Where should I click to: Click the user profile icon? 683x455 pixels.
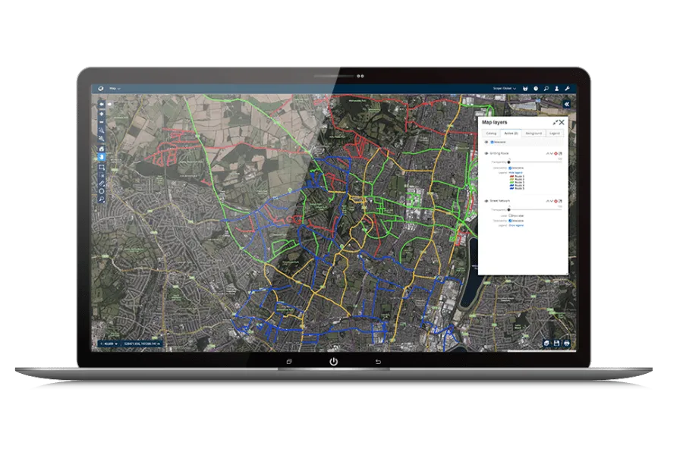[556, 89]
